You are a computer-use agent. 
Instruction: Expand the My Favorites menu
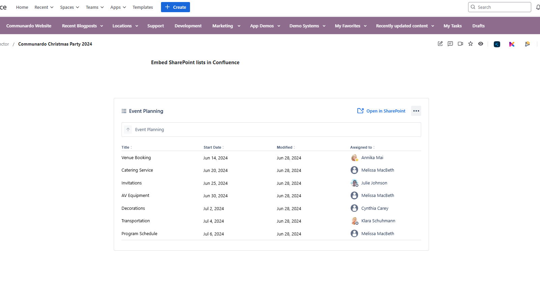[351, 26]
